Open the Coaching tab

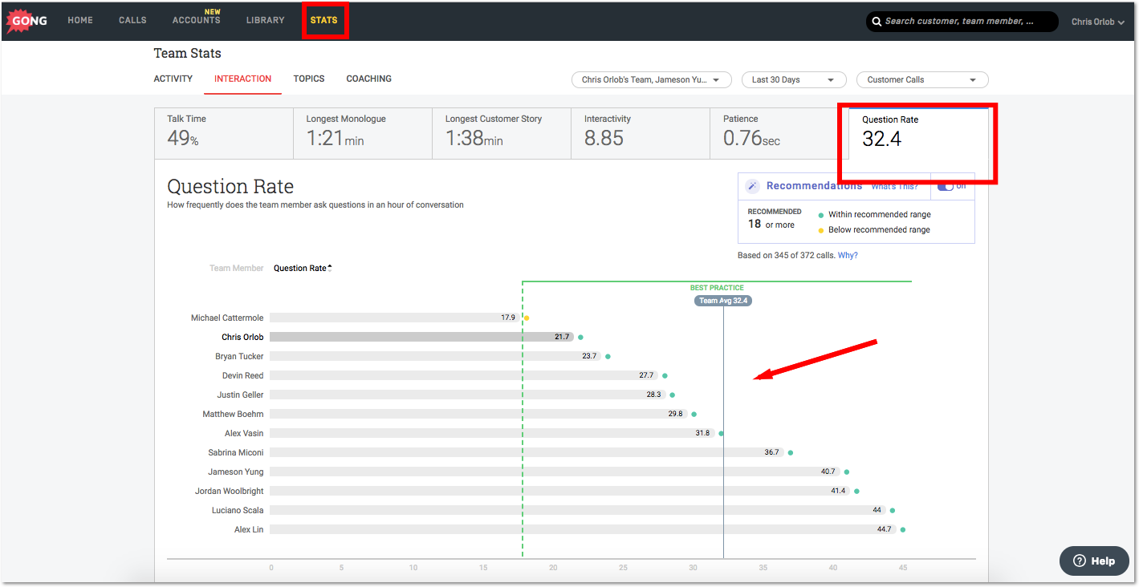(369, 79)
